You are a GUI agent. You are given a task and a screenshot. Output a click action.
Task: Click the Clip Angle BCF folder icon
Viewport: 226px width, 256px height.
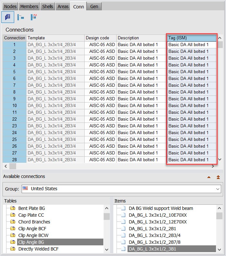click(13, 229)
